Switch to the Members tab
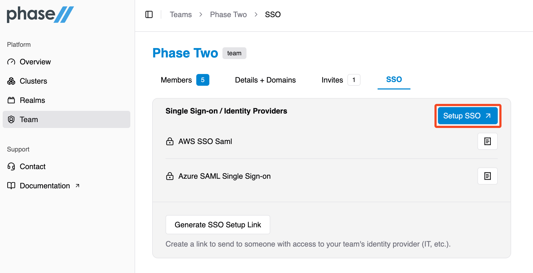Viewport: 533px width, 273px height. click(176, 80)
